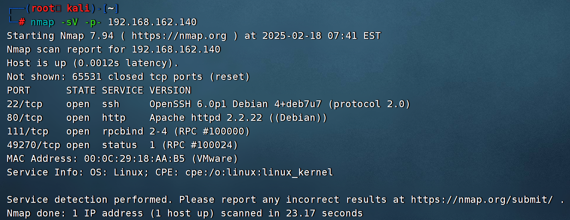Click the OpenSSH 6.0p1 version text
Screen dimensions: 570x220
188,104
